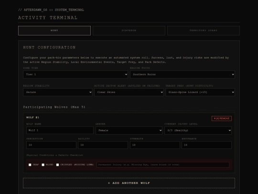Check Crippled (Missing Limb) checkbox
The height and width of the screenshot is (194, 258).
coord(58,165)
